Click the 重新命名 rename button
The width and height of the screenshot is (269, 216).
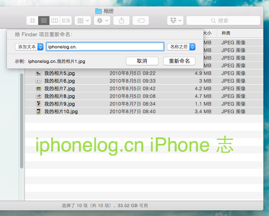click(x=179, y=61)
